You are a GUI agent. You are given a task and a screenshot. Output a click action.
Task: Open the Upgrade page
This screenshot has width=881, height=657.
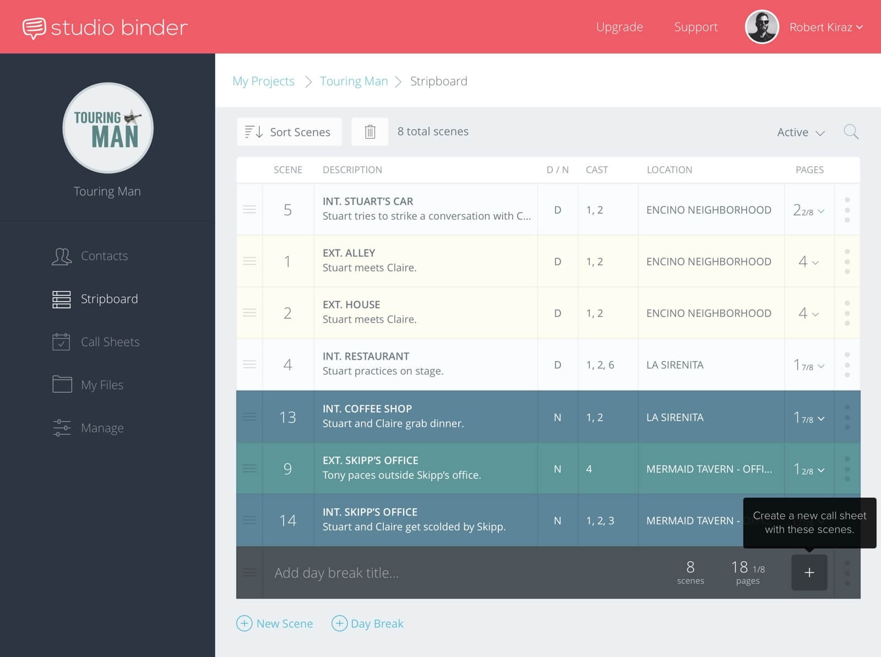click(x=619, y=27)
